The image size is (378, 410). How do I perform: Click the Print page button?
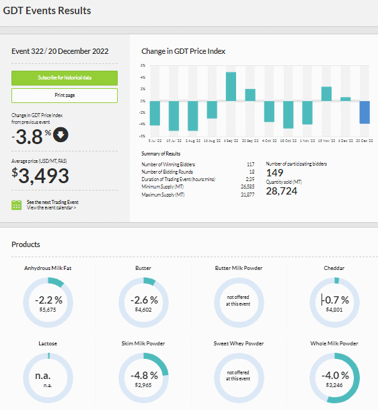coord(65,96)
